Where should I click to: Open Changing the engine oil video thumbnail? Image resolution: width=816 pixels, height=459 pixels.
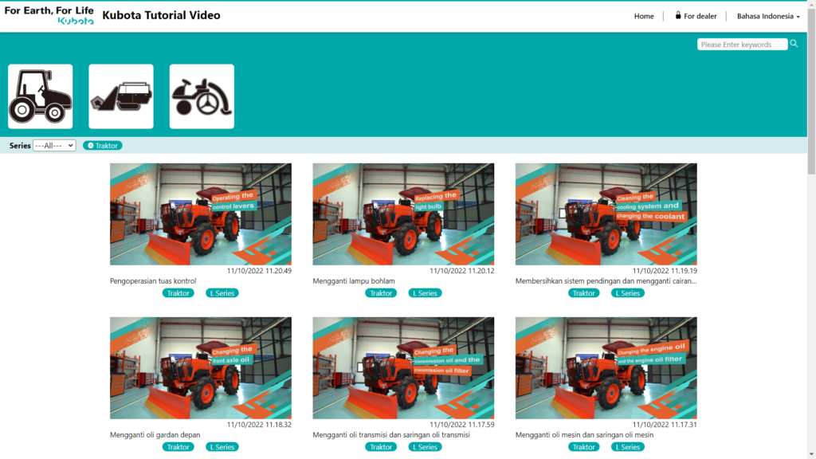point(606,368)
